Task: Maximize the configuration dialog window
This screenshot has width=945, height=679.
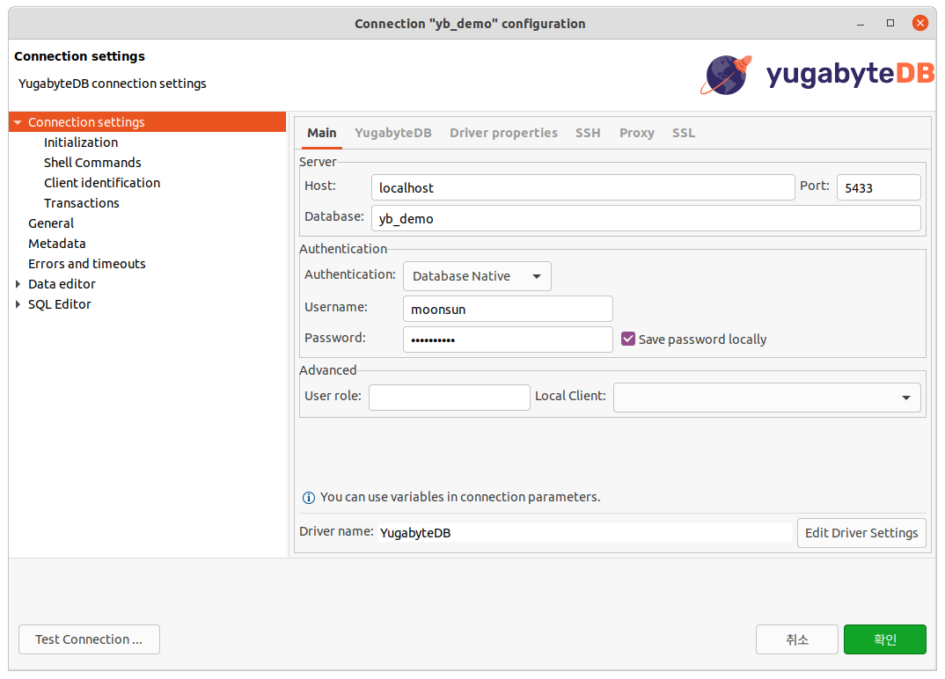Action: 890,23
